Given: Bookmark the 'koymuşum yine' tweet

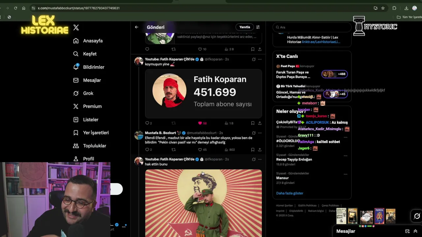Looking at the screenshot, I should (x=253, y=123).
